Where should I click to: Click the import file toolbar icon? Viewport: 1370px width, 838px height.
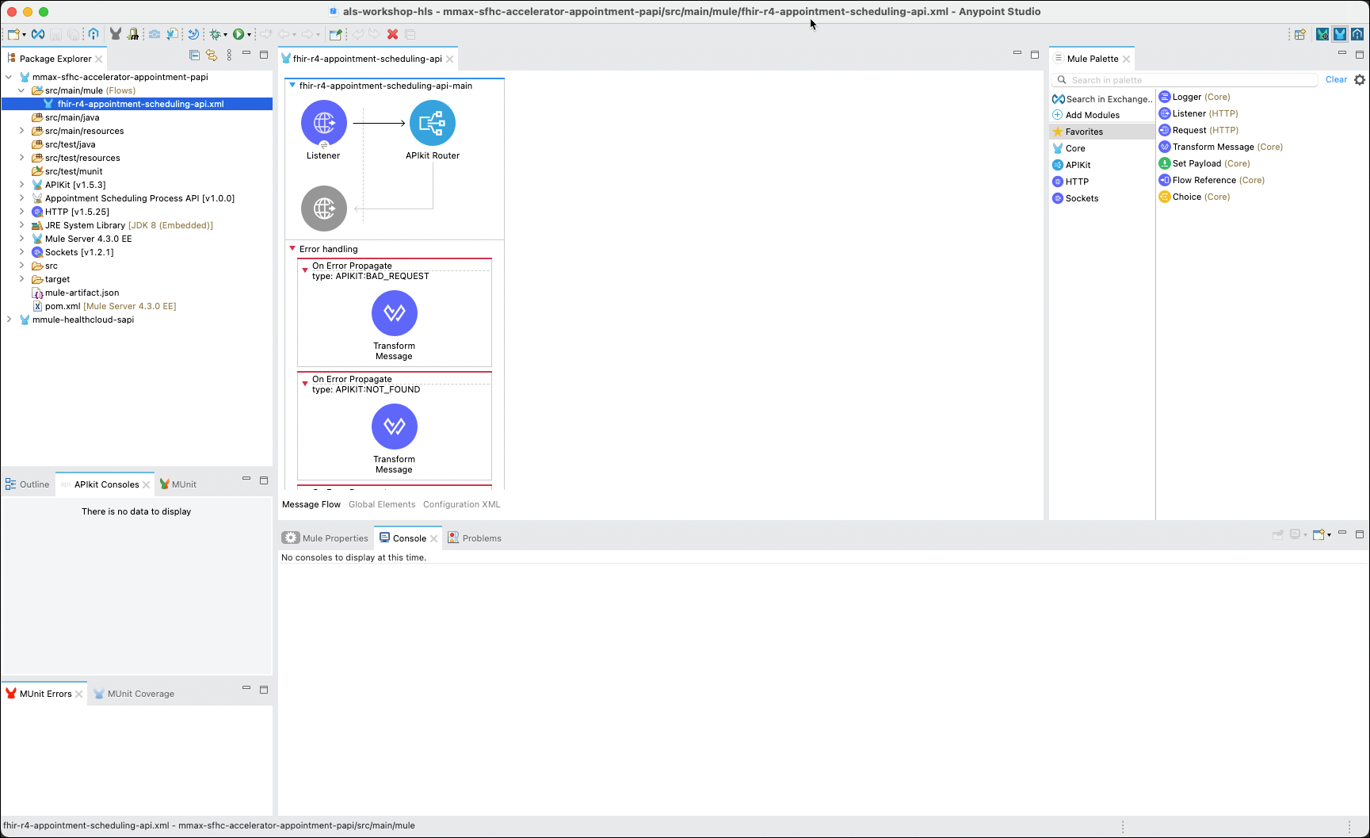172,34
